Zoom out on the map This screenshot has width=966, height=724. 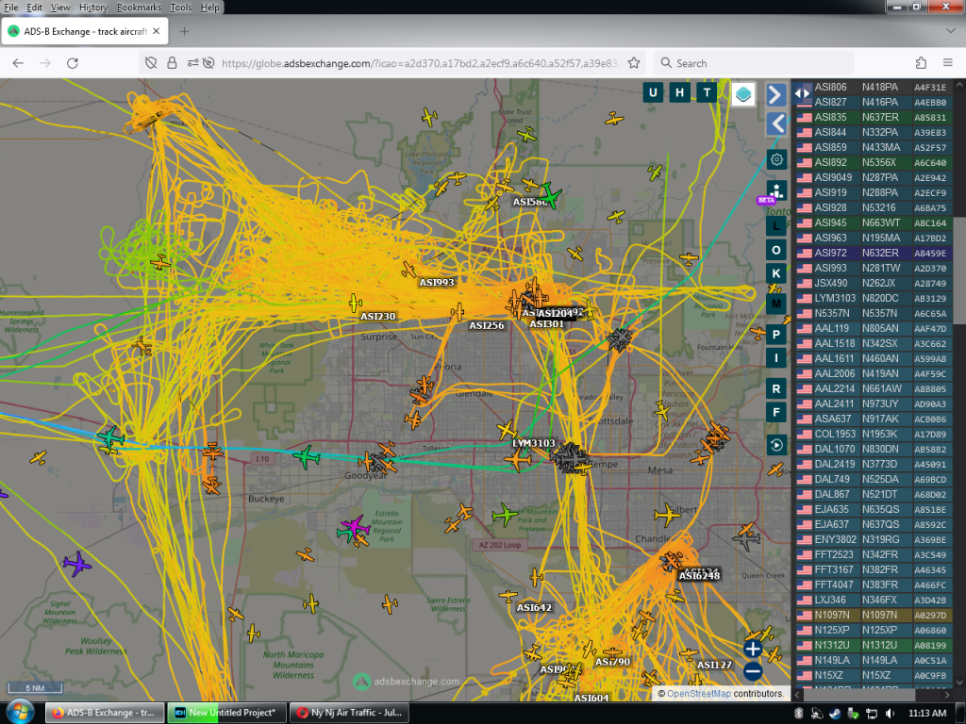(753, 671)
